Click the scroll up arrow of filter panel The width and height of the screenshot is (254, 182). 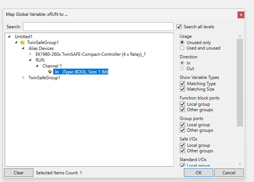[240, 36]
